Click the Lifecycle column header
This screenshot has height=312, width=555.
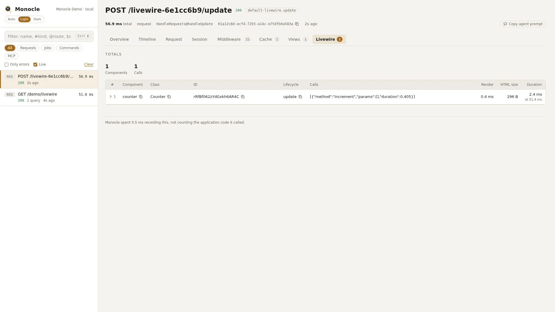[x=291, y=85]
